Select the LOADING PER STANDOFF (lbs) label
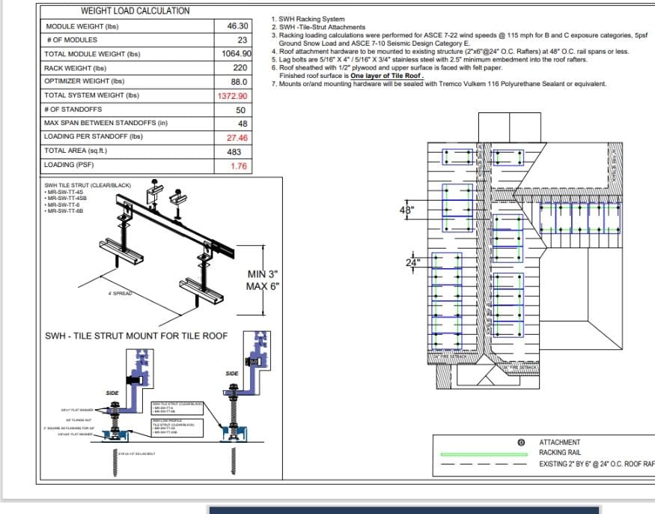Screen dimensions: 655x514 [94, 136]
